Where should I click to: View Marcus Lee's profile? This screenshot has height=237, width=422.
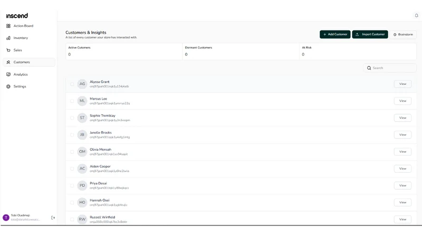pyautogui.click(x=402, y=101)
